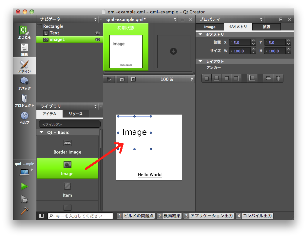This screenshot has width=307, height=238.
Task: Open the ようこそ (Welcome) mode
Action: pyautogui.click(x=24, y=33)
